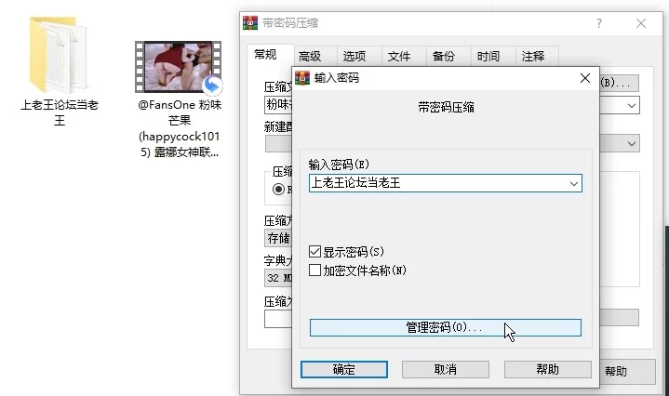Screen dimensions: 669x396
Task: Click 取消 in the 输入密码 dialog
Action: click(x=446, y=370)
